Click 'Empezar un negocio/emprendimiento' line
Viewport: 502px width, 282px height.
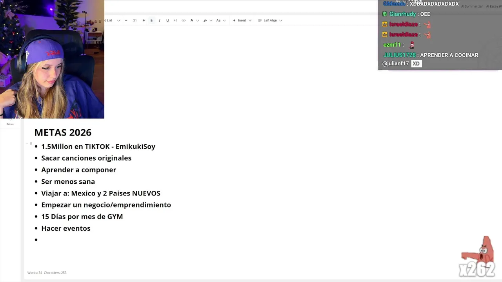click(106, 205)
